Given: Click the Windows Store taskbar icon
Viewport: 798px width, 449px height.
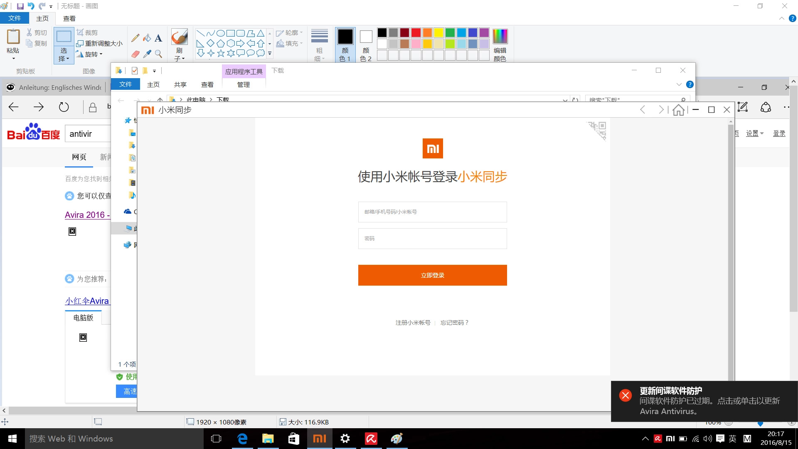Looking at the screenshot, I should [294, 439].
